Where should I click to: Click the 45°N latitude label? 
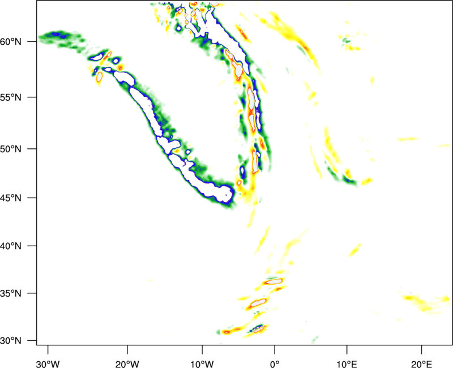pos(11,198)
